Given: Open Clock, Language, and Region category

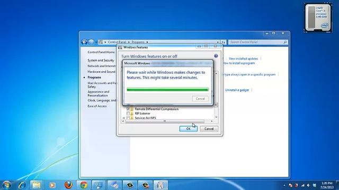Looking at the screenshot, I should coord(102,100).
